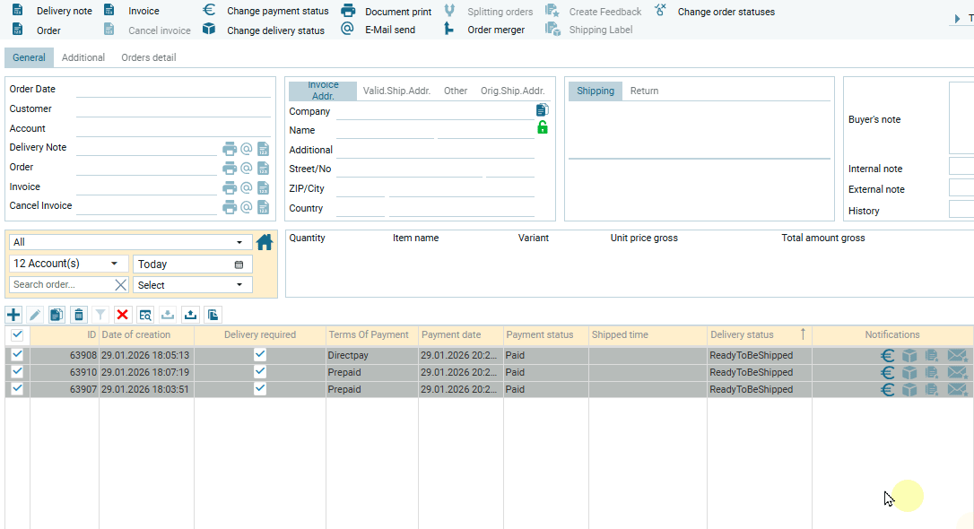974x529 pixels.
Task: Toggle the select-all checkbox in the grid header
Action: pos(17,334)
